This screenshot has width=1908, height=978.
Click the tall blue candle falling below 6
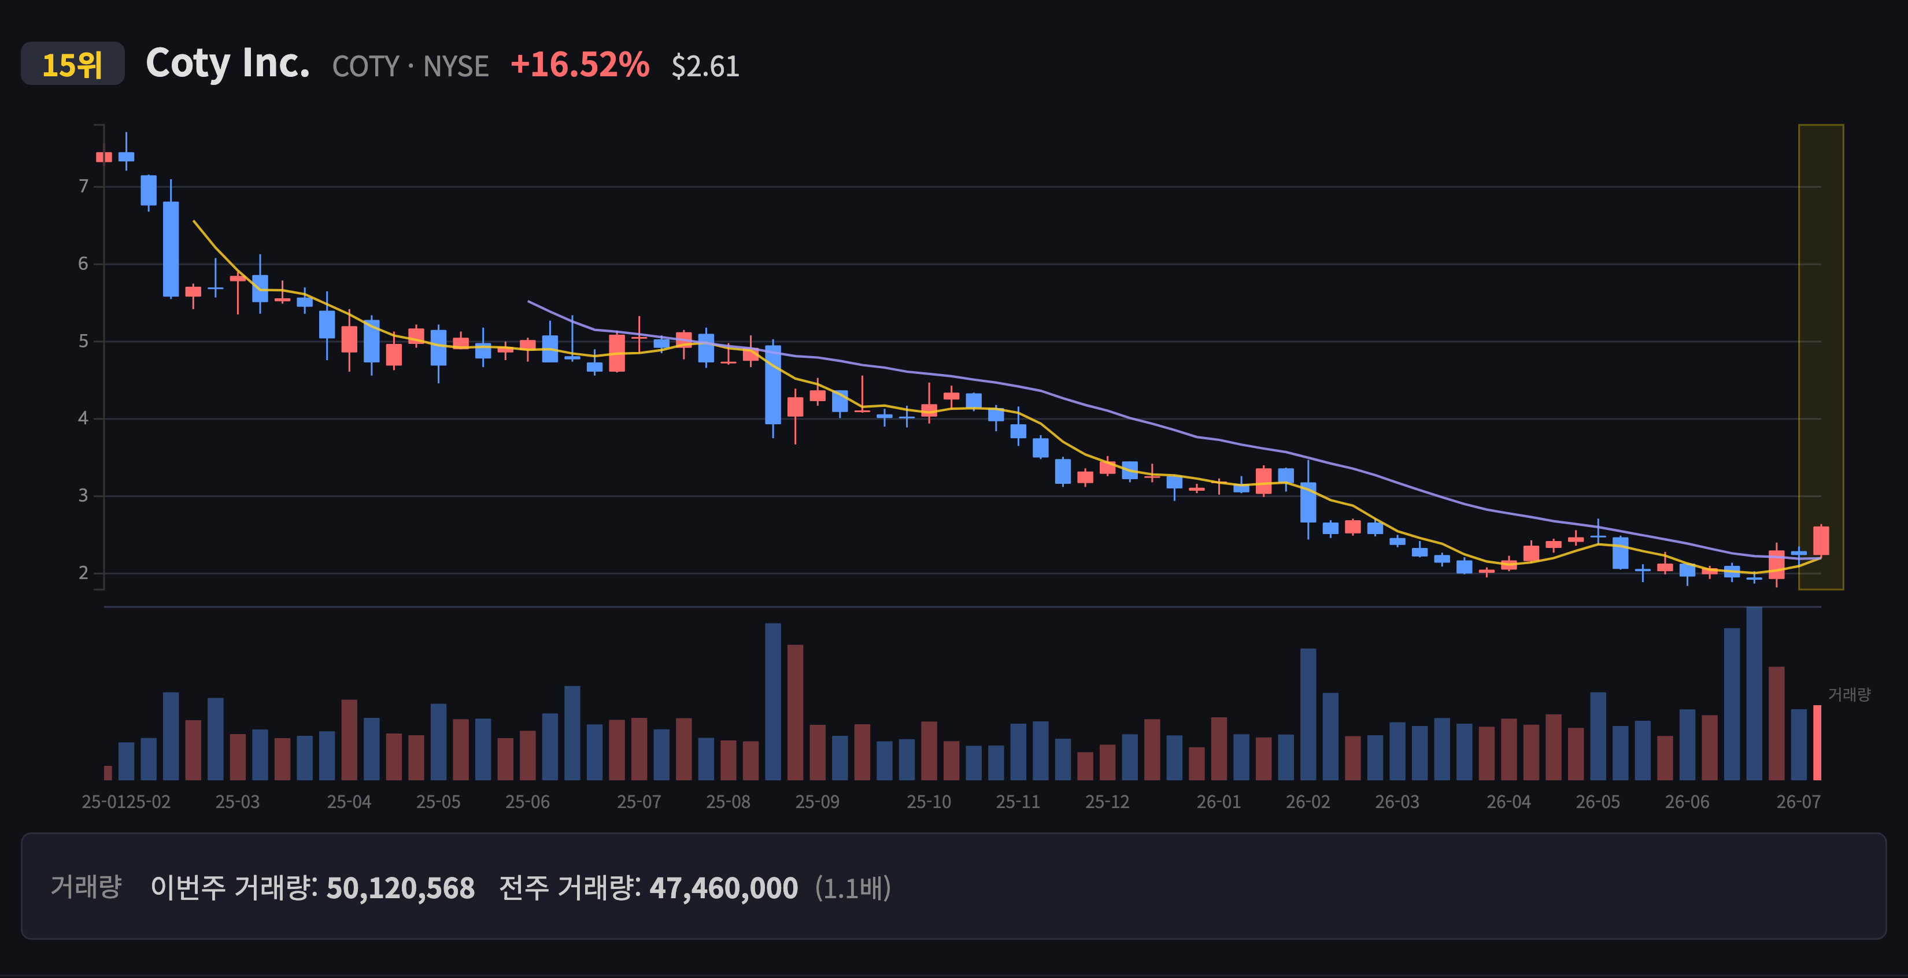[x=171, y=249]
